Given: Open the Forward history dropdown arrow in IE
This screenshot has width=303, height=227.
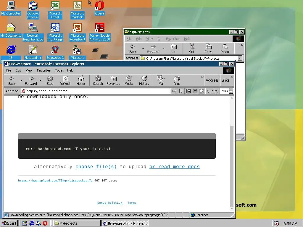Looking at the screenshot, I should (x=41, y=80).
